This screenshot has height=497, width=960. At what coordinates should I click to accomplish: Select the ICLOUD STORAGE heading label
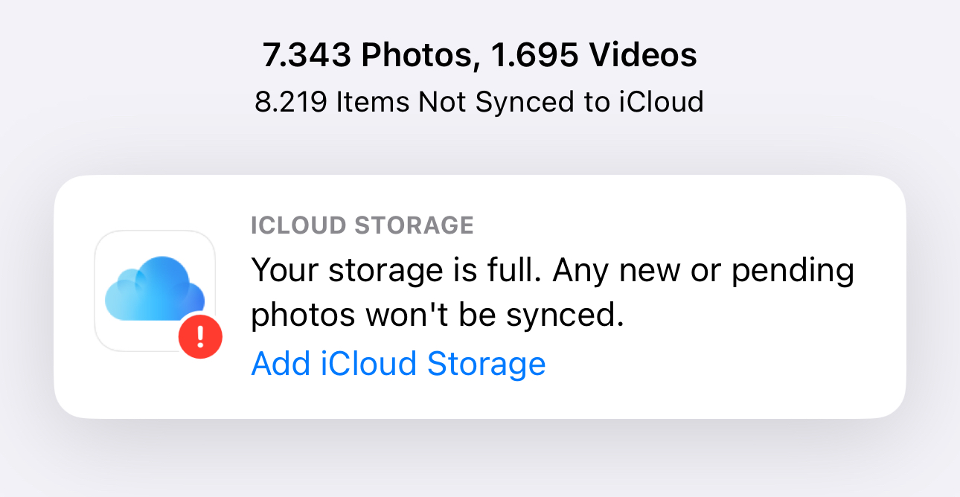coord(362,225)
